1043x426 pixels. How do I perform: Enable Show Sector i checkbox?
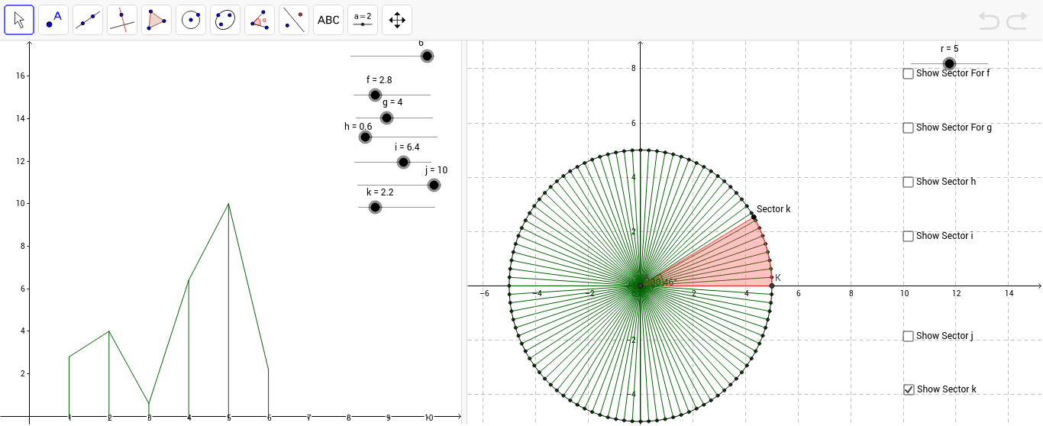pyautogui.click(x=909, y=236)
